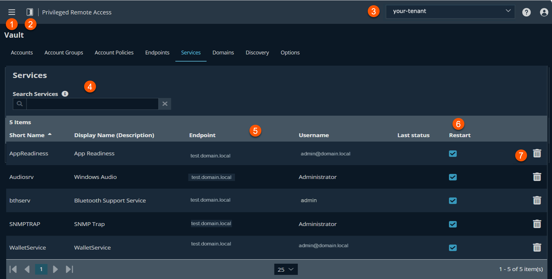
Task: Sort by Last status column header
Action: [413, 135]
